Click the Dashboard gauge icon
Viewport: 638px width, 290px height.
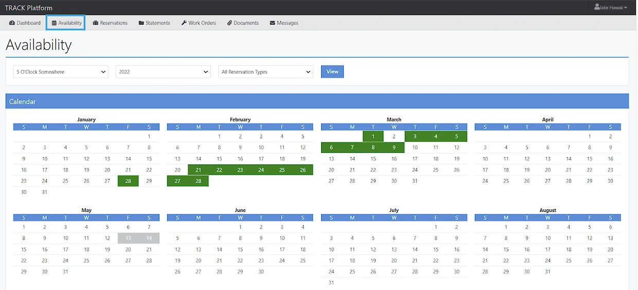12,23
